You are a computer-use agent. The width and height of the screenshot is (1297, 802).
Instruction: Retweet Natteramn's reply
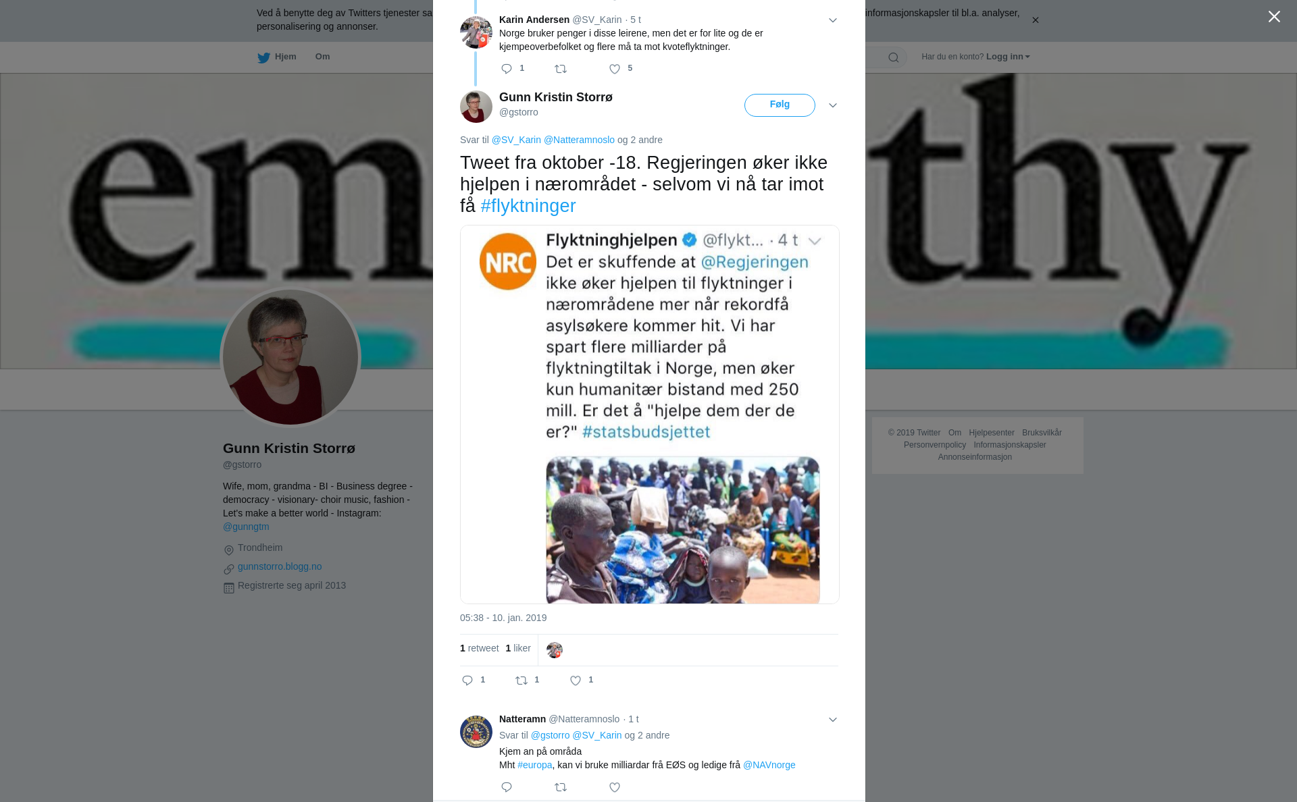[561, 787]
